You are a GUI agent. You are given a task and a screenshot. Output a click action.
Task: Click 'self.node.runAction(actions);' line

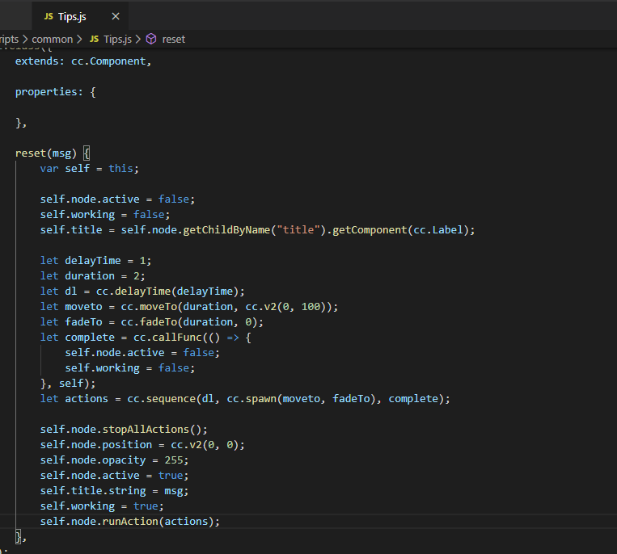(130, 521)
